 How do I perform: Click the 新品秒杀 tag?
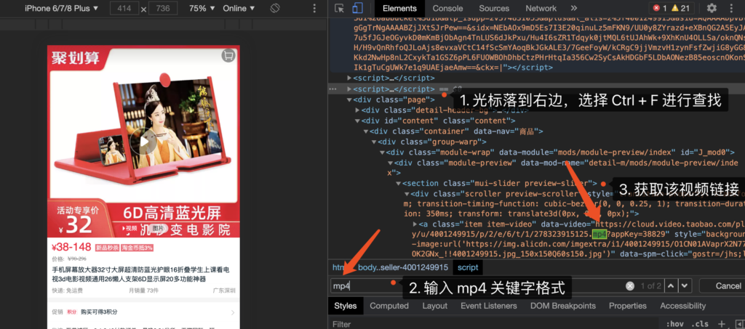click(x=106, y=248)
